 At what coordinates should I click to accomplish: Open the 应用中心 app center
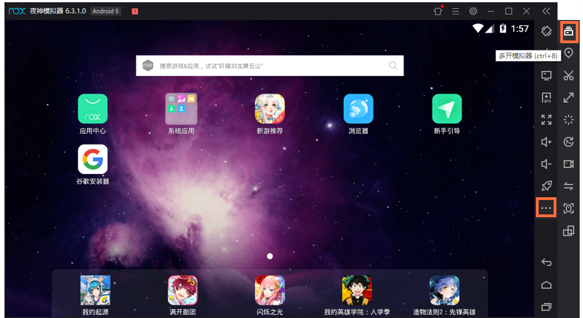click(93, 114)
